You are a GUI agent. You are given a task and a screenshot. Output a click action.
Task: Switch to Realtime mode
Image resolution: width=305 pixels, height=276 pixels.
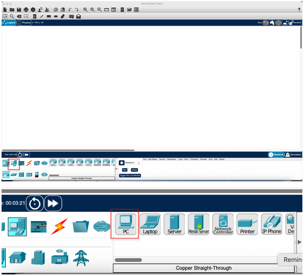(276, 155)
